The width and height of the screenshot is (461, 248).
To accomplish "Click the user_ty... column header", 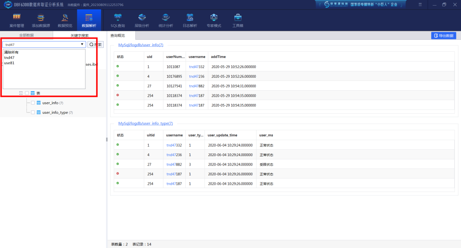I will tap(195, 135).
